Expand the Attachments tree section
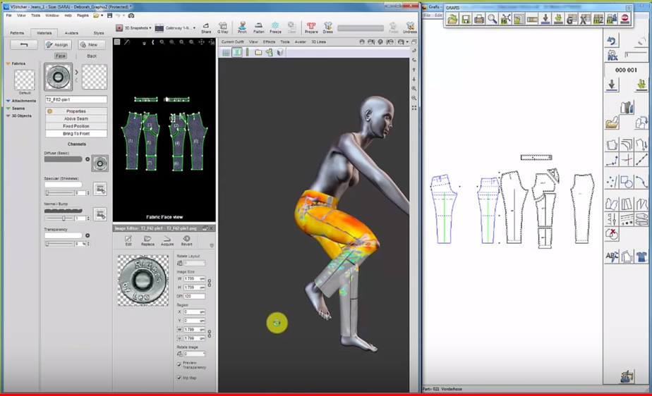The image size is (652, 396). pyautogui.click(x=8, y=101)
